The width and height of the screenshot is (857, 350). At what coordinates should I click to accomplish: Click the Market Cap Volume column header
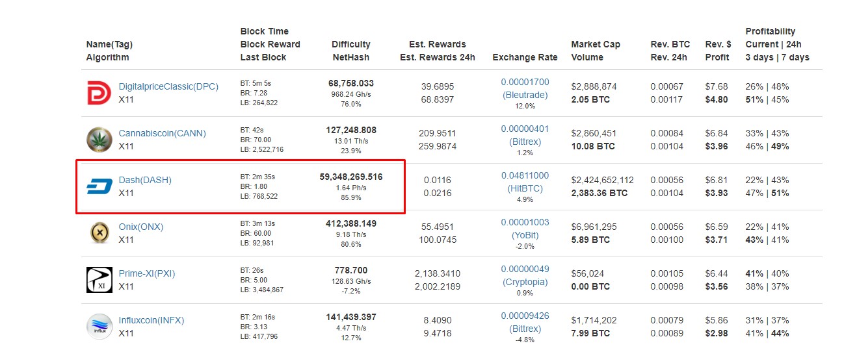(596, 51)
